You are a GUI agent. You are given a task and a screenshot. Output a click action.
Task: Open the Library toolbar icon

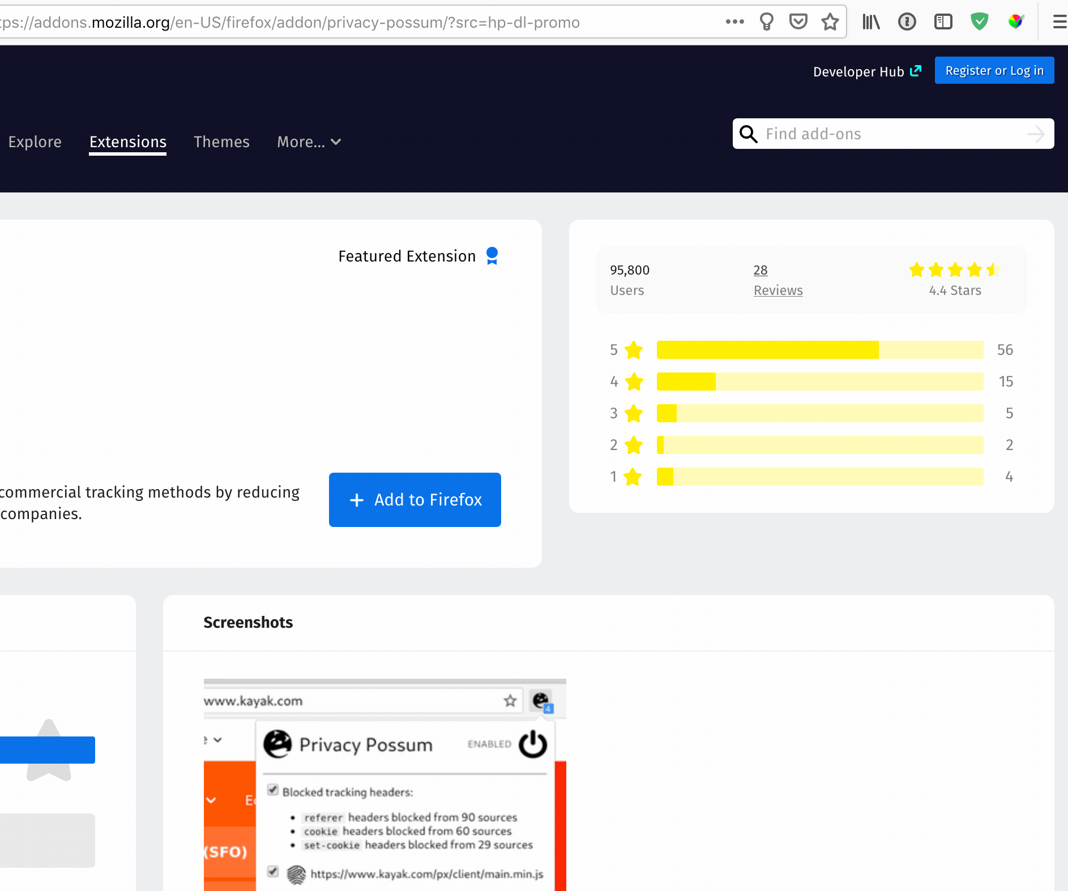tap(871, 22)
